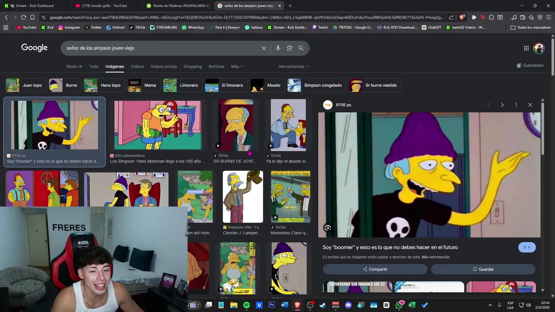Open Excel from the taskbar

[411, 305]
